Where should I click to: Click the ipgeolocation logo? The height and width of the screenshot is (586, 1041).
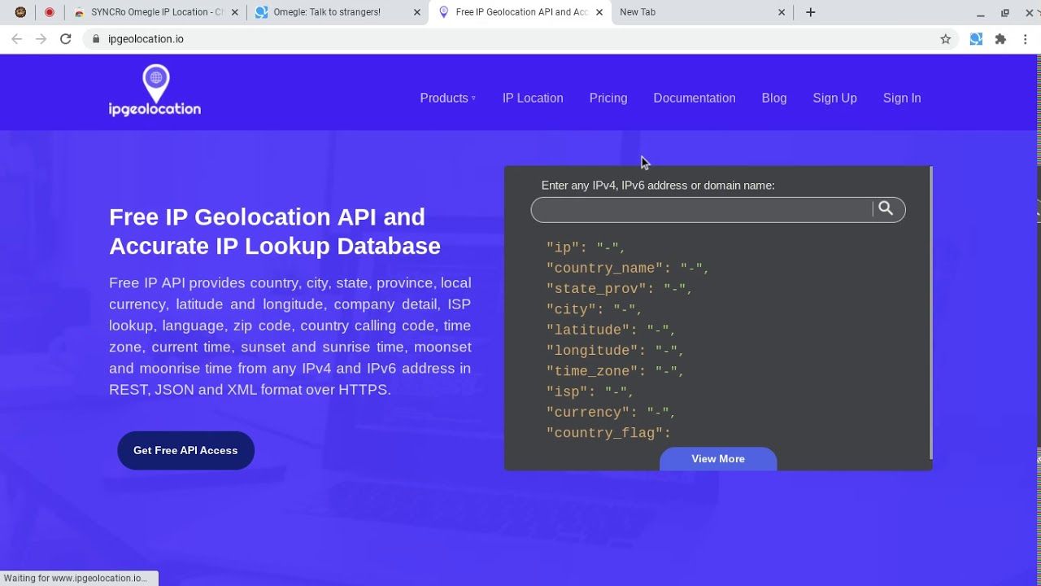point(155,91)
